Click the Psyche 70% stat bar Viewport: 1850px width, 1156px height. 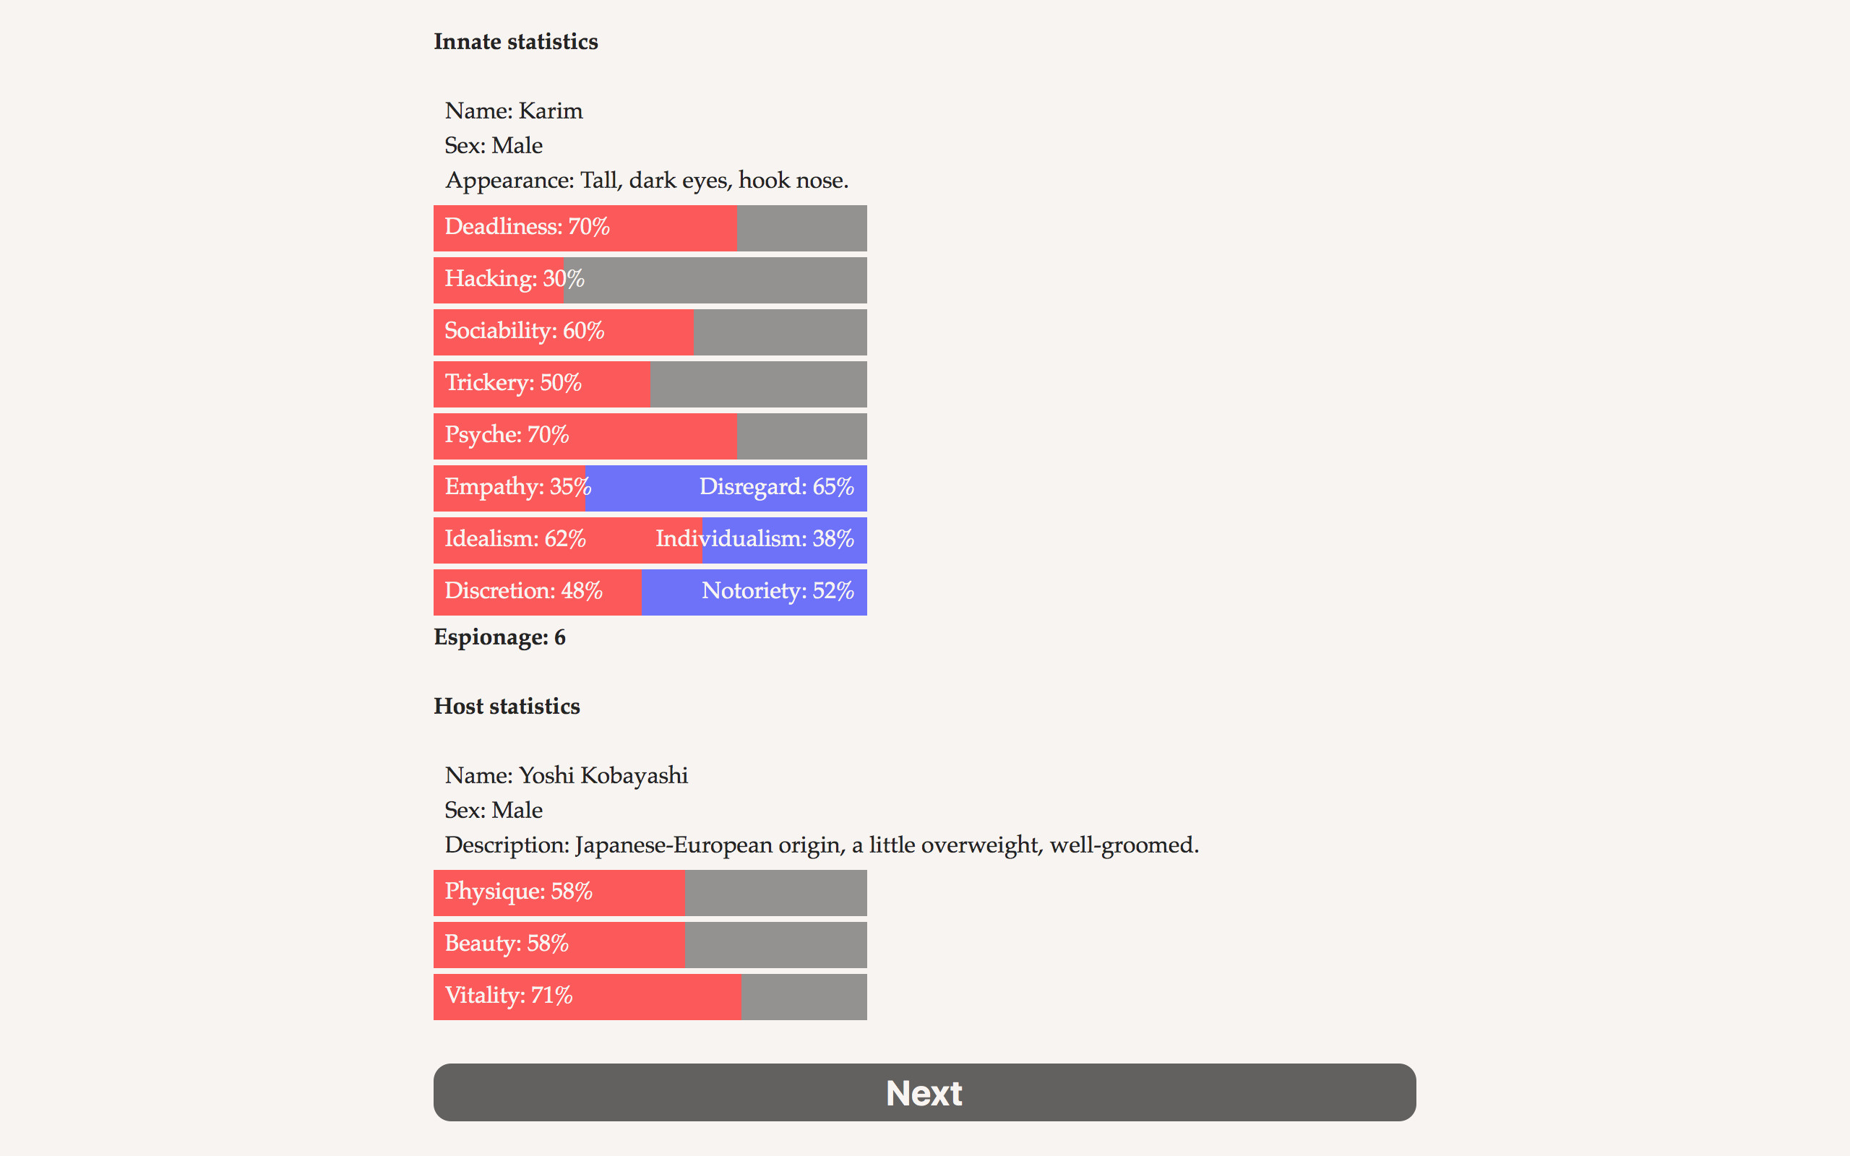tap(650, 436)
